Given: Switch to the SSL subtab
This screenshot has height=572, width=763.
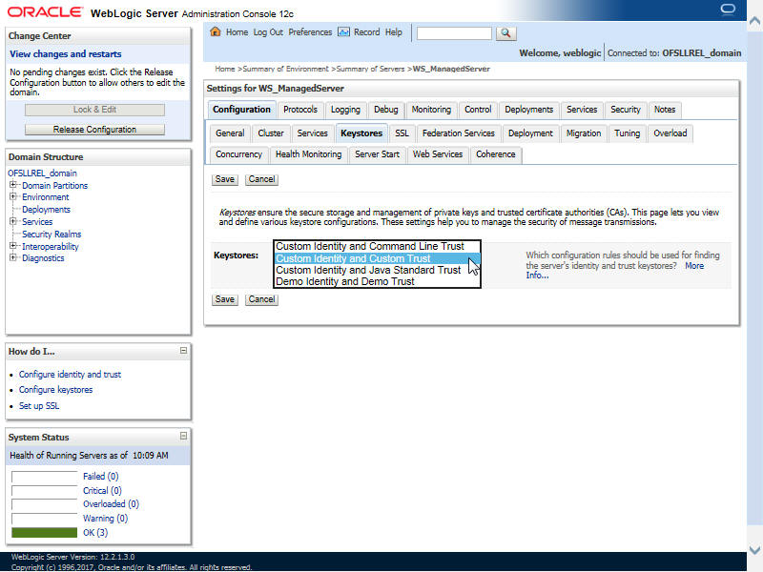Looking at the screenshot, I should 402,133.
